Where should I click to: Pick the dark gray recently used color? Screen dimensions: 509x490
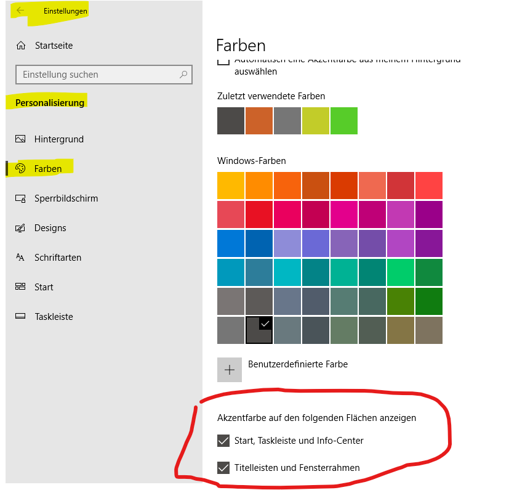pos(231,121)
